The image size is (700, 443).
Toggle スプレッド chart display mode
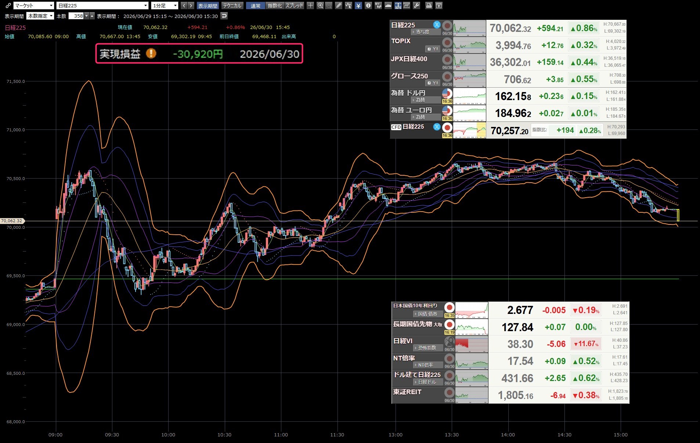pyautogui.click(x=295, y=6)
